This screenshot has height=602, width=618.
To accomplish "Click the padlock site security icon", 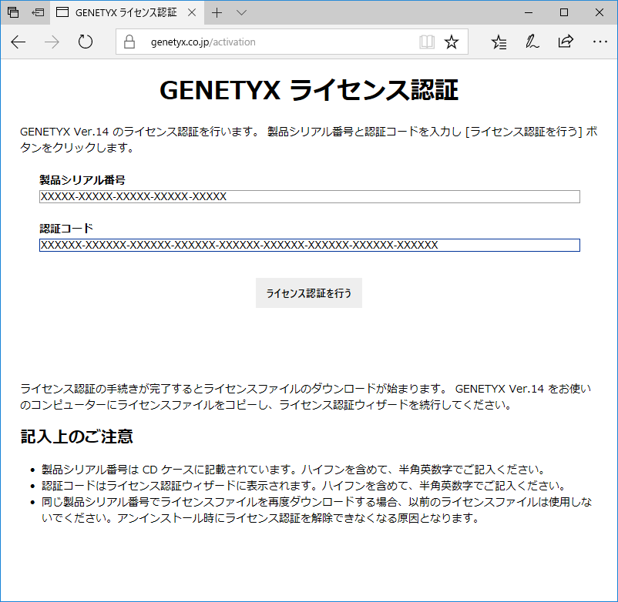I will (x=129, y=42).
